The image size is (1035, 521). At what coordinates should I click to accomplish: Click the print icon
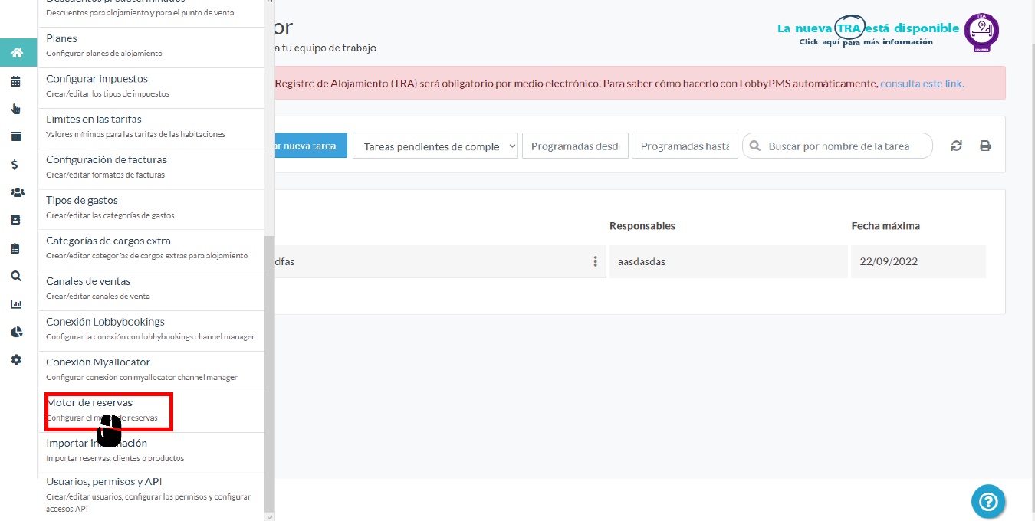(x=985, y=146)
